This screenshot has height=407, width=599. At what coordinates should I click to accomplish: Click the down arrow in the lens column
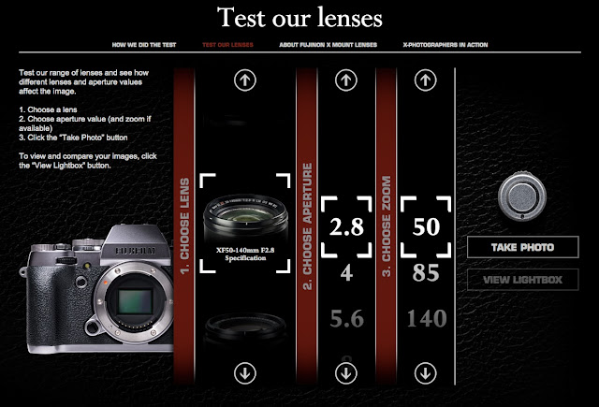click(x=245, y=373)
